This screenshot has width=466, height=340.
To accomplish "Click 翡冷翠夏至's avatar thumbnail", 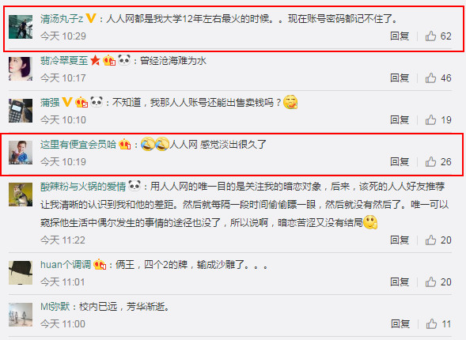I will pyautogui.click(x=21, y=69).
